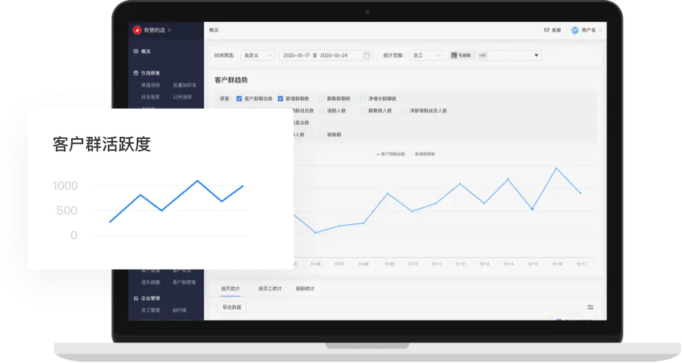Check the 销售额 checkbox
This screenshot has width=682, height=363.
(x=322, y=135)
